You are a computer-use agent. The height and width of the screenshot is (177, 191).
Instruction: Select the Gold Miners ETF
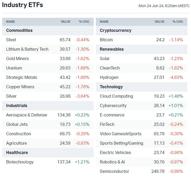[x=17, y=58]
